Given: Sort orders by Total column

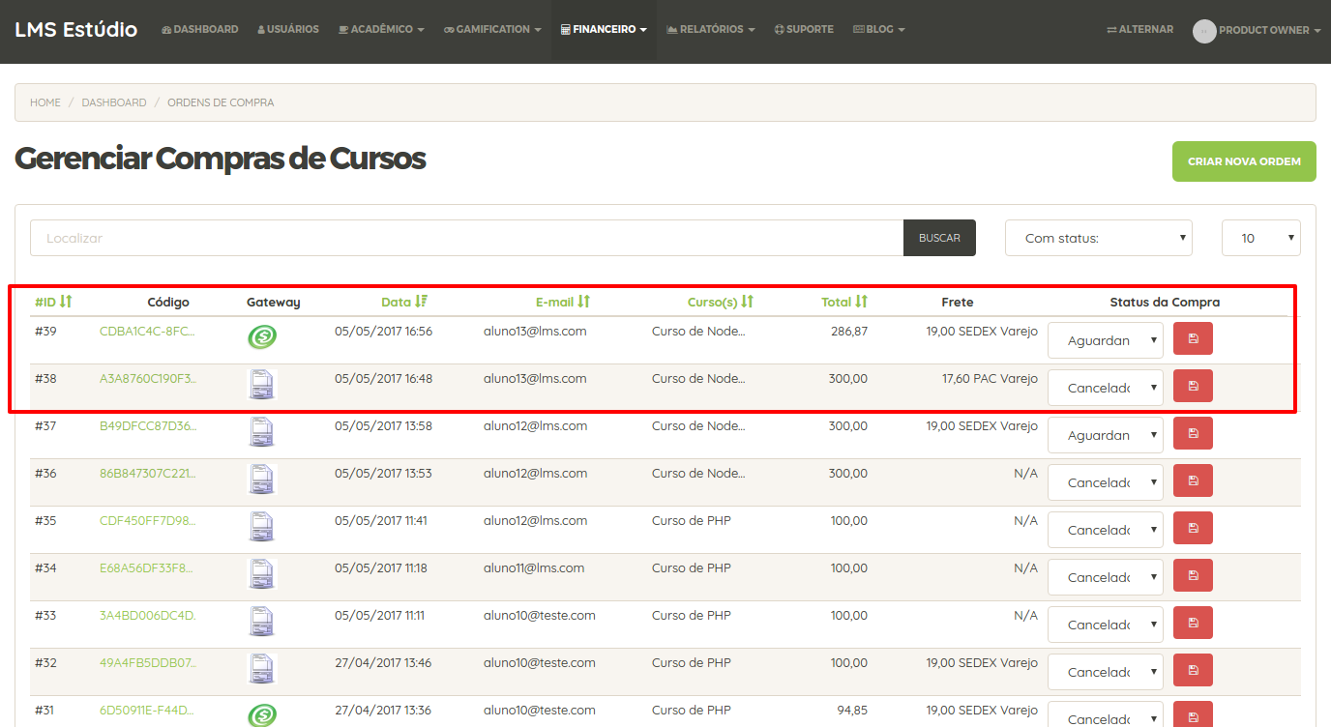Looking at the screenshot, I should pos(843,302).
